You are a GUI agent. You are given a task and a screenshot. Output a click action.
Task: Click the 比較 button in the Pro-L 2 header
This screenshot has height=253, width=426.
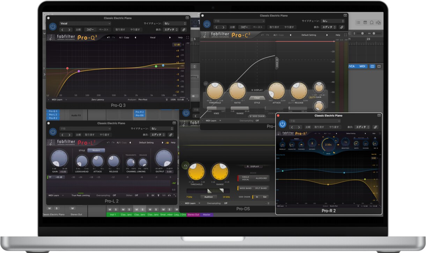click(78, 135)
